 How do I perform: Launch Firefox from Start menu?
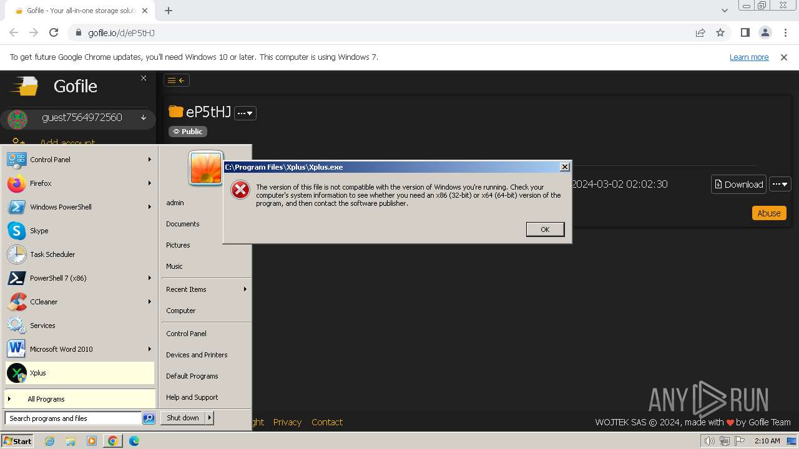(x=80, y=183)
